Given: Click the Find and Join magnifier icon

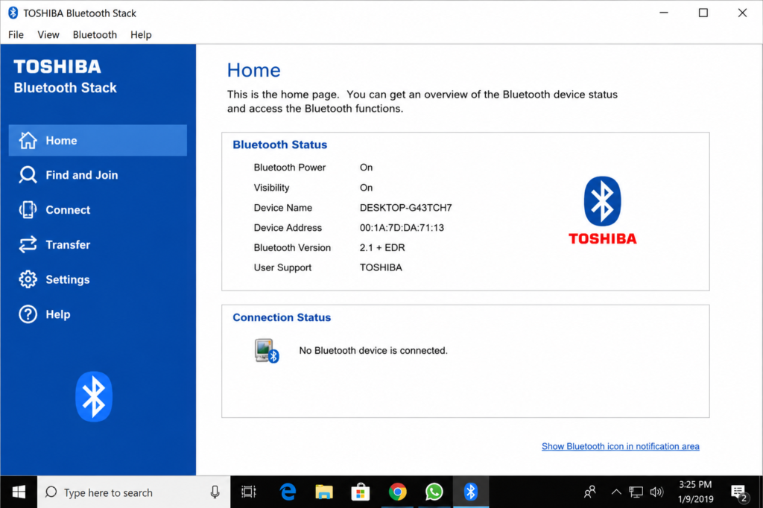Looking at the screenshot, I should pos(28,175).
